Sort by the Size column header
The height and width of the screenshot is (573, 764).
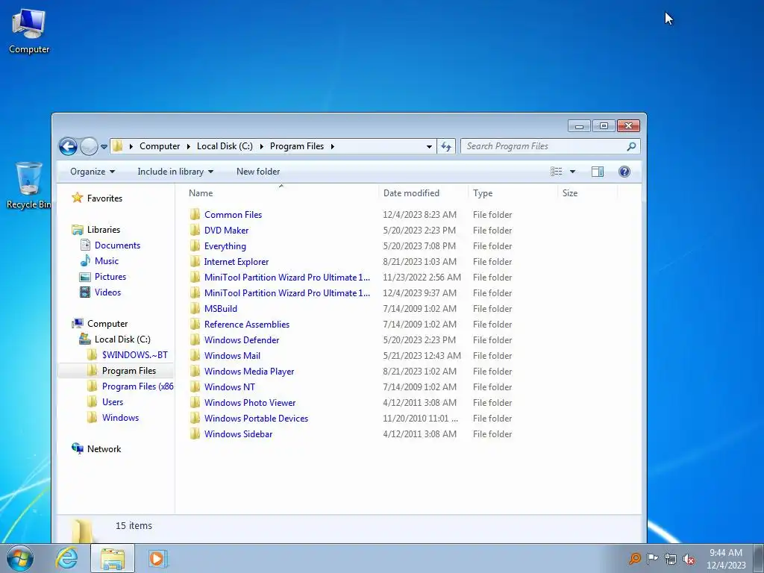coord(587,193)
